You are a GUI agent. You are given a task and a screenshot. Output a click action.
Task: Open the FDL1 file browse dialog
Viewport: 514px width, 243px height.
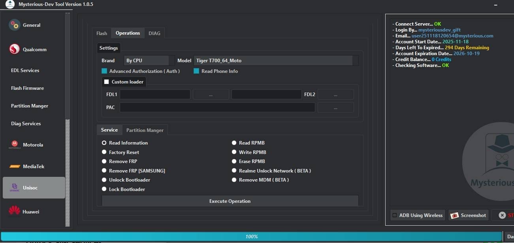click(211, 94)
